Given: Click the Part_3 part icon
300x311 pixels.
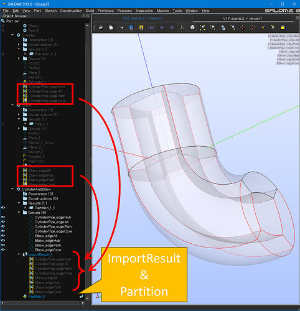Looking at the screenshot, I should pos(25,30).
